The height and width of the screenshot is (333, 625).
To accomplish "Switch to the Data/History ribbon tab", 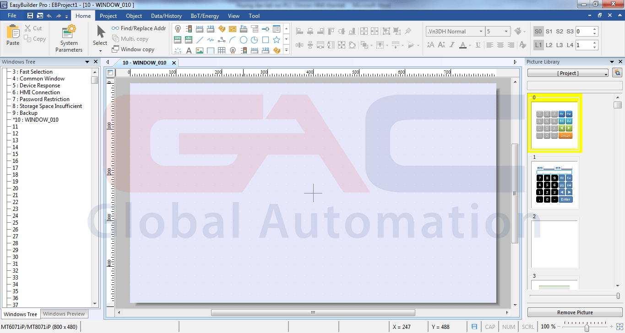I will (x=167, y=16).
